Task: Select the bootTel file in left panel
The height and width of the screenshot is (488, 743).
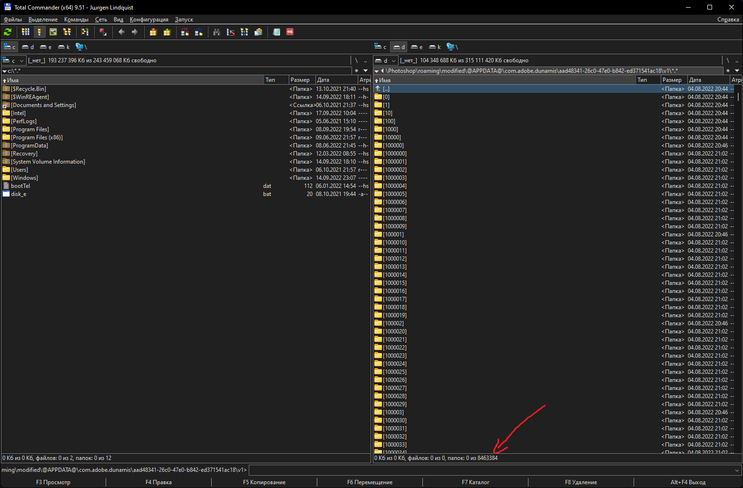Action: 186,186
